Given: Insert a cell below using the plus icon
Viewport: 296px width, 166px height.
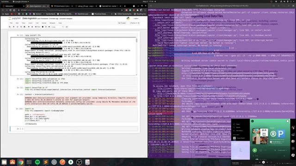Looking at the screenshot, I should pos(13,27).
